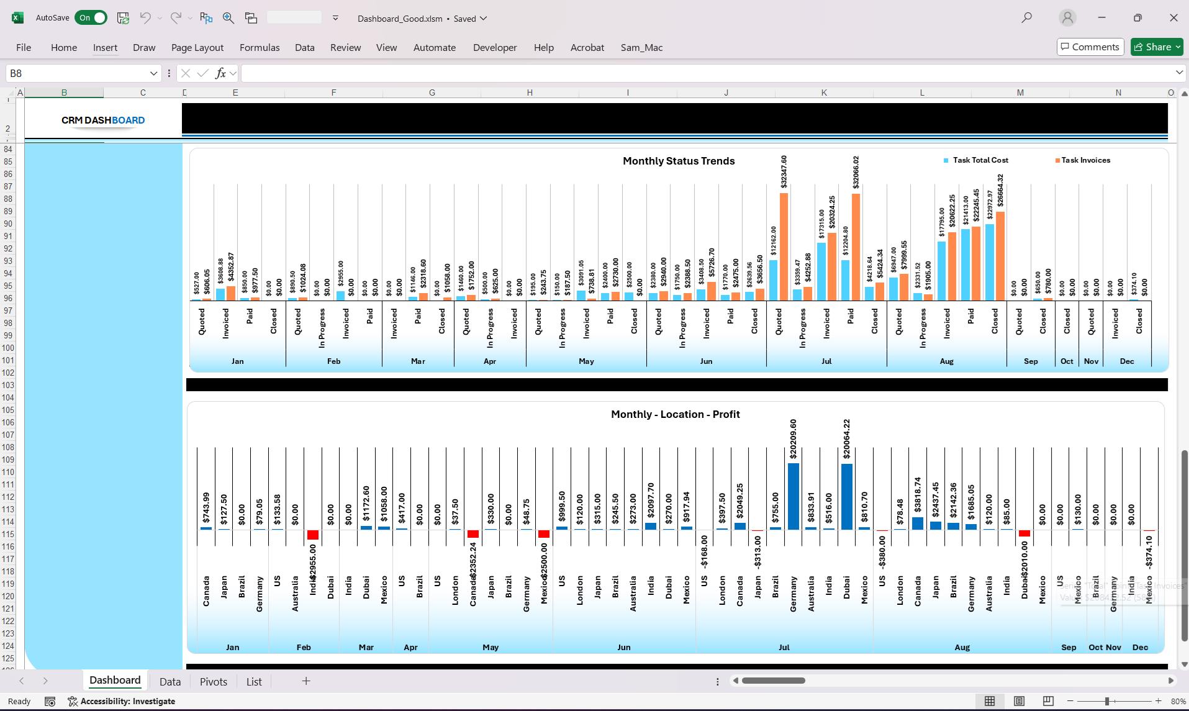Open the Formulas ribbon tab

pos(260,47)
